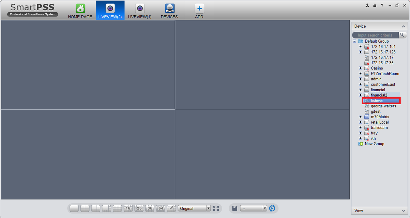The image size is (410, 218).
Task: Expand the financial device node
Action: click(361, 90)
